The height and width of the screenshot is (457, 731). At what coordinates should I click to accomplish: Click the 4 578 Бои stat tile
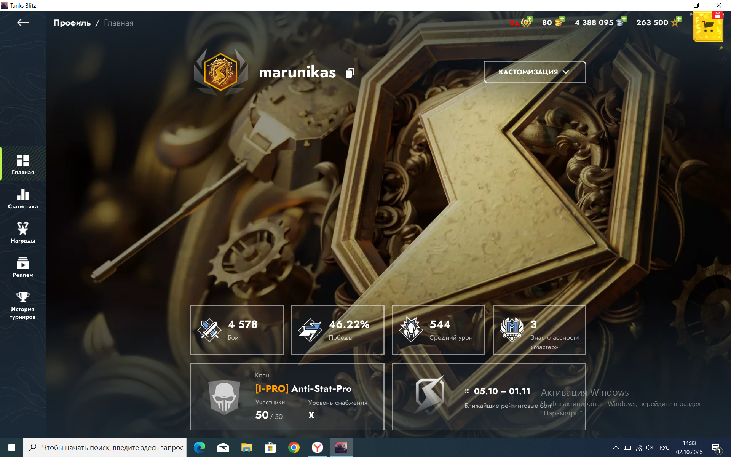click(x=237, y=330)
